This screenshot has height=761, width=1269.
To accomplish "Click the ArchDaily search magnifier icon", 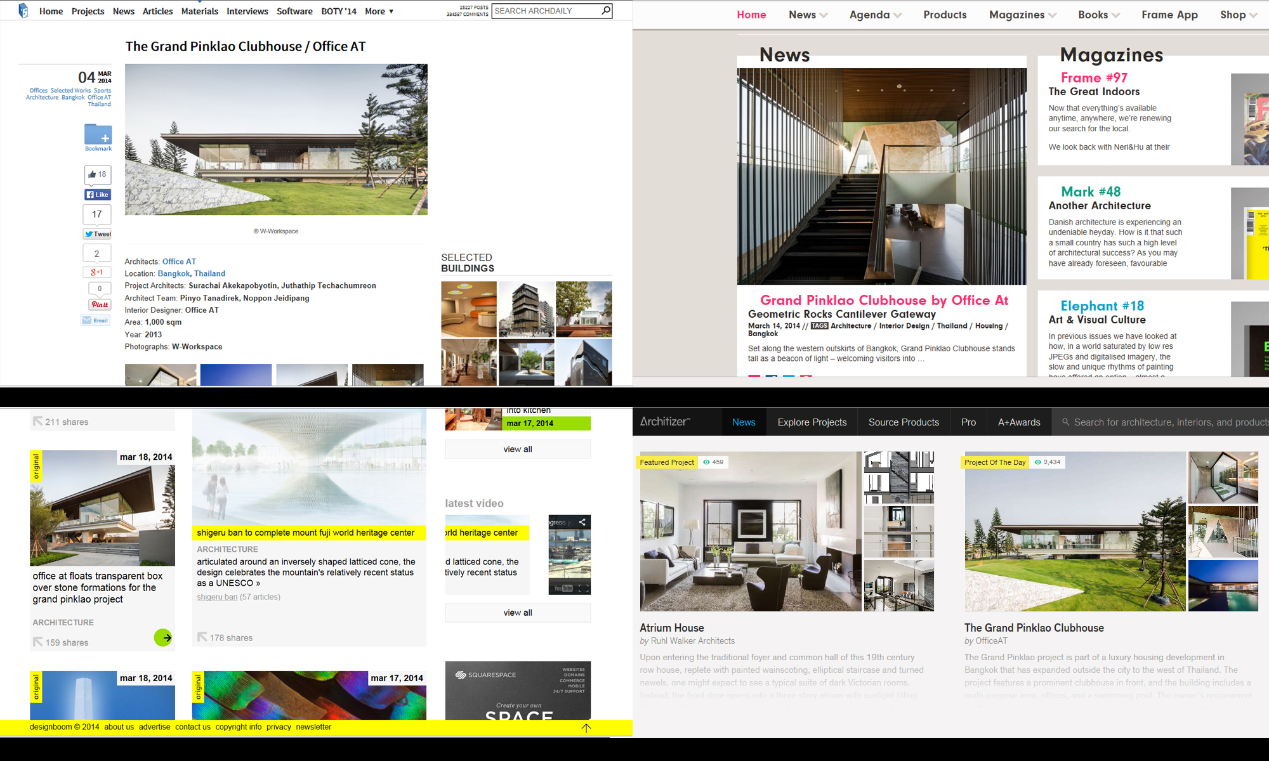I will coord(605,10).
